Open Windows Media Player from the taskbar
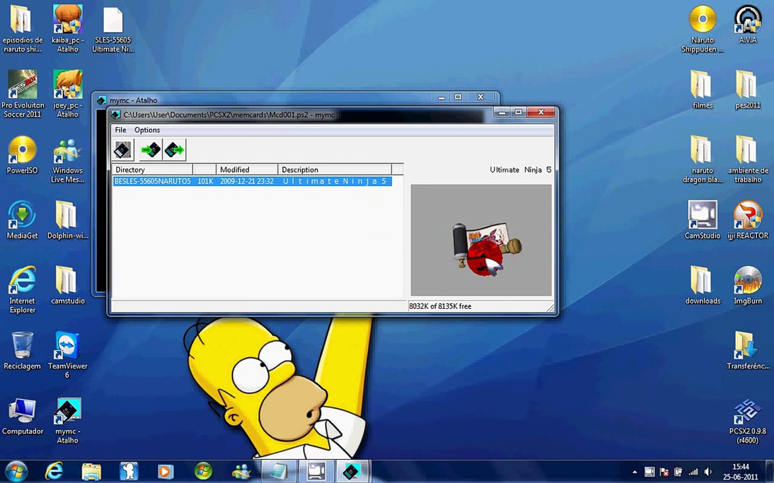This screenshot has height=483, width=774. (165, 471)
